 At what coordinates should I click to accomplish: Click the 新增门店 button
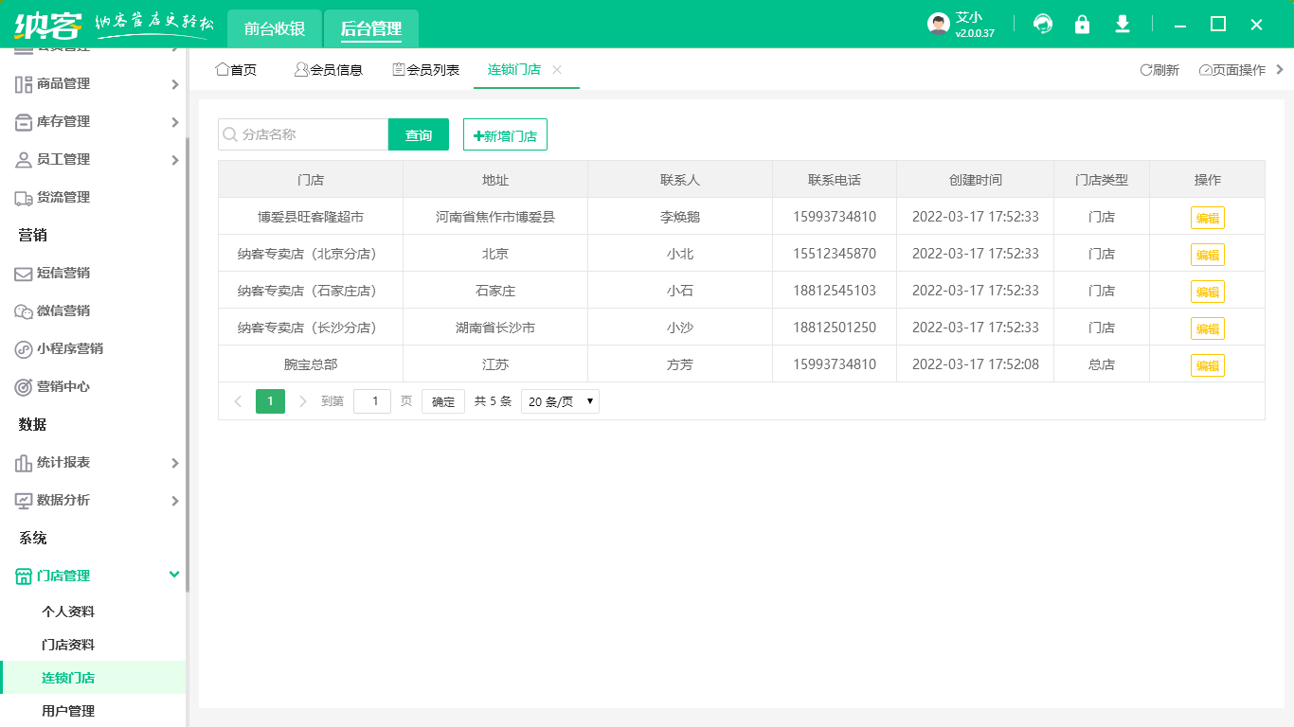(x=504, y=134)
